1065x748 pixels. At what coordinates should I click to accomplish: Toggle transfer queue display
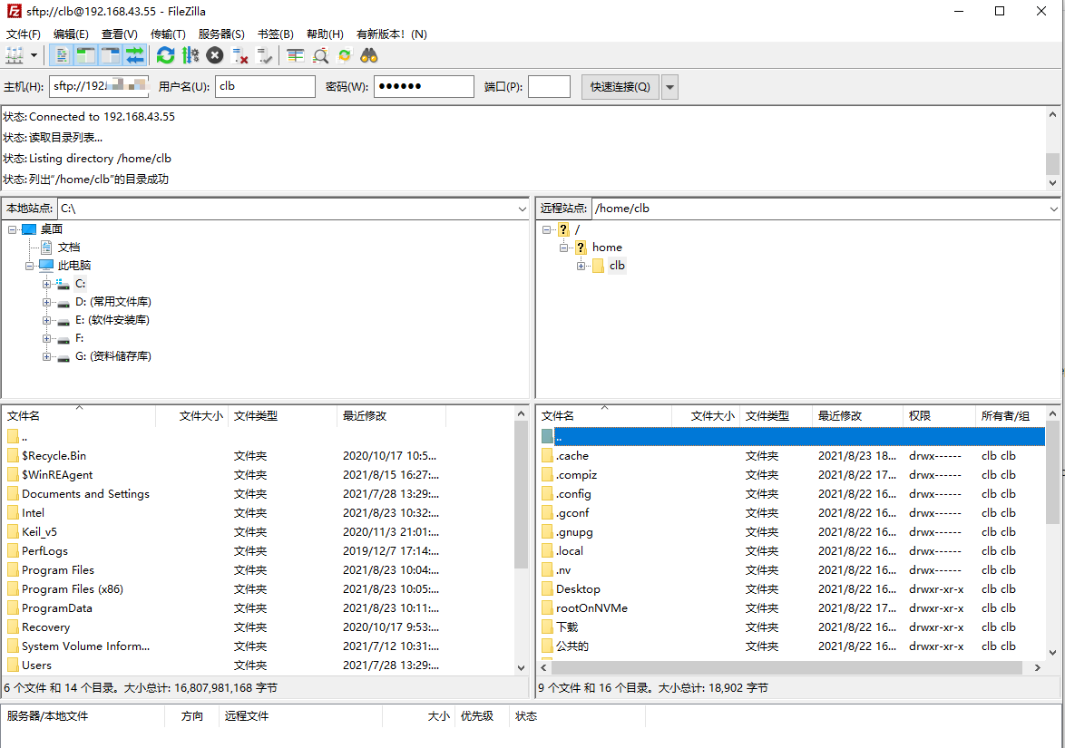click(135, 55)
